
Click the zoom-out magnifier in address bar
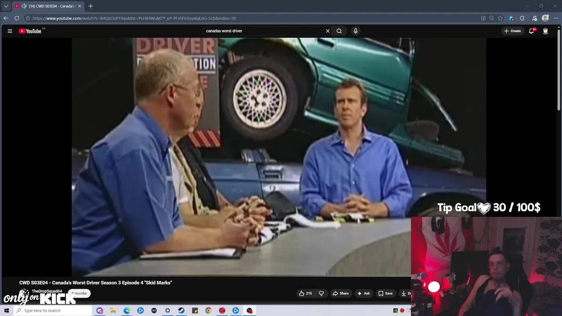tap(492, 18)
